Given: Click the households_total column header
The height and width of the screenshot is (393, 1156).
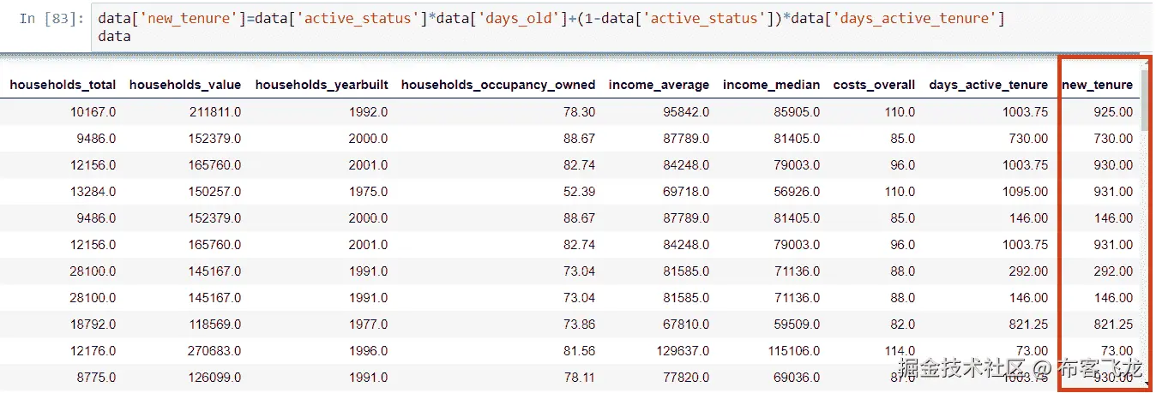Looking at the screenshot, I should point(63,85).
